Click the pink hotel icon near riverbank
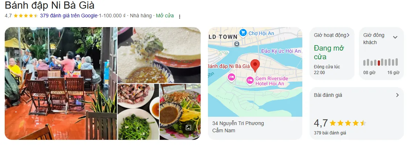Screen dimensions: 409x146 [x=232, y=77]
